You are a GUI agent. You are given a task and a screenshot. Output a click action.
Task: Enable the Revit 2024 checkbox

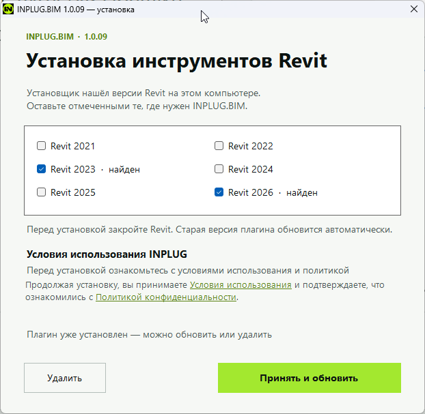pos(219,169)
